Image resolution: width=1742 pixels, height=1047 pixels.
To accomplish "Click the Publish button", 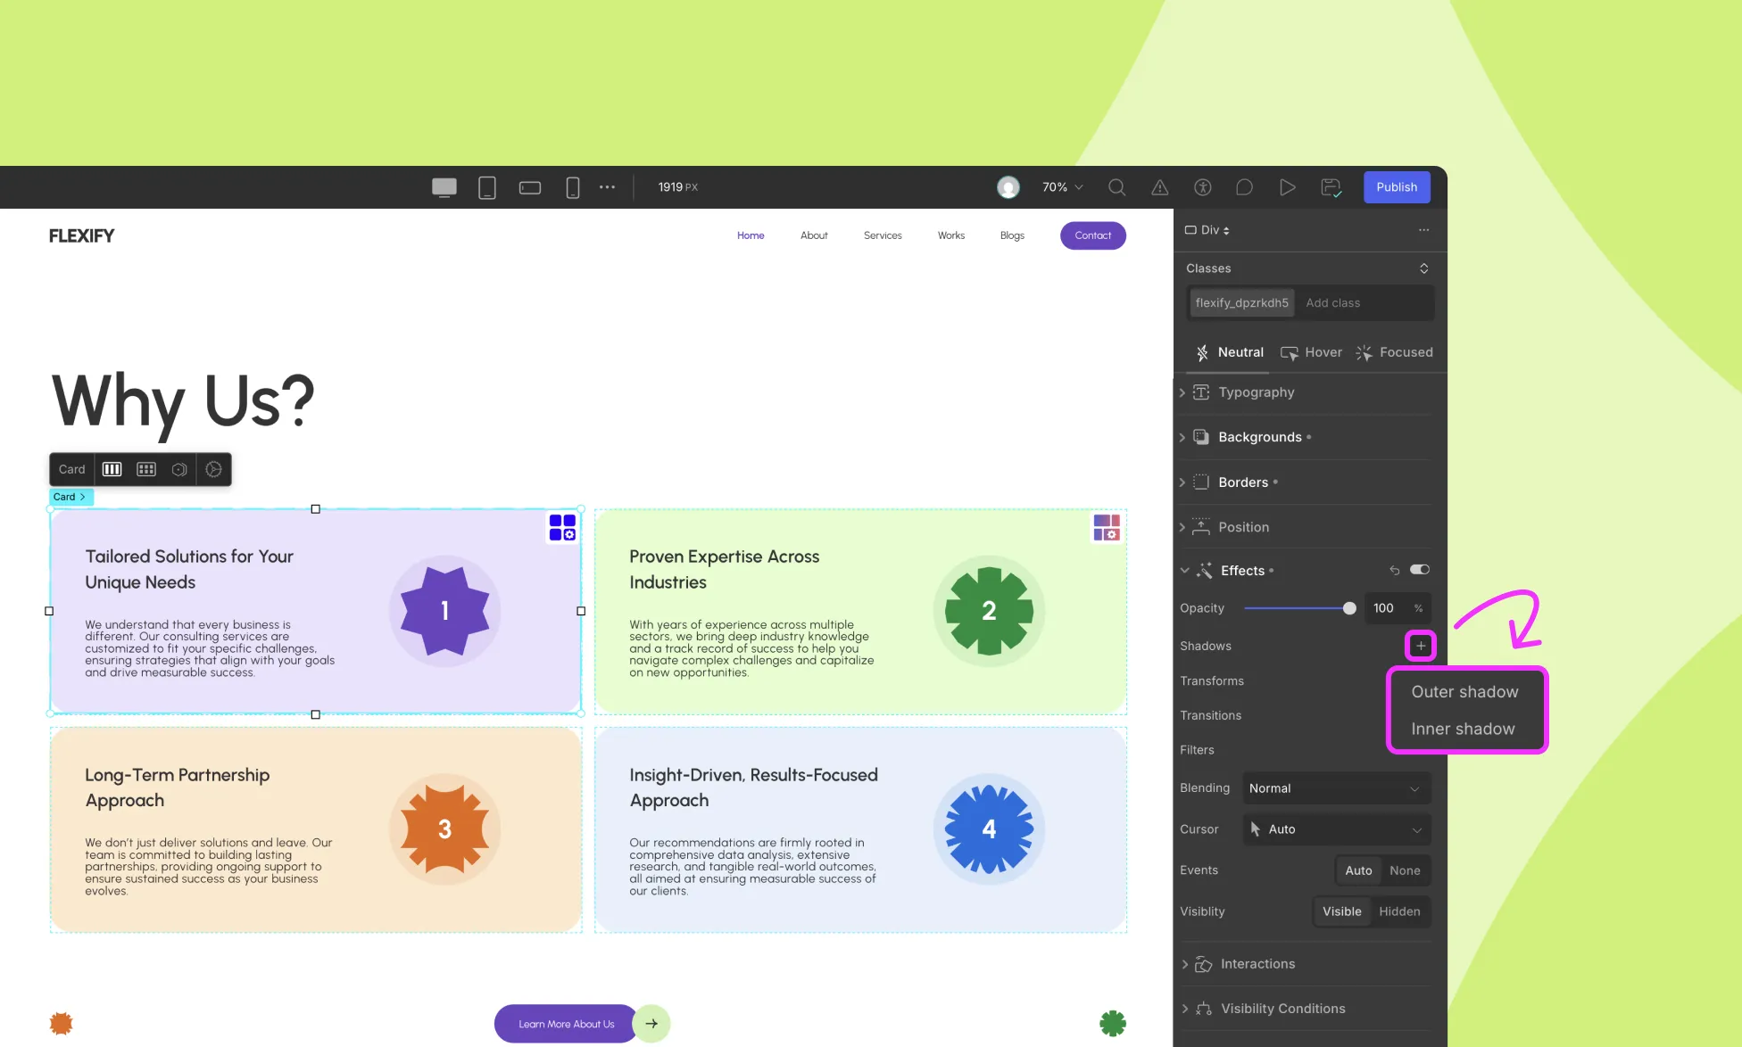I will coord(1397,187).
